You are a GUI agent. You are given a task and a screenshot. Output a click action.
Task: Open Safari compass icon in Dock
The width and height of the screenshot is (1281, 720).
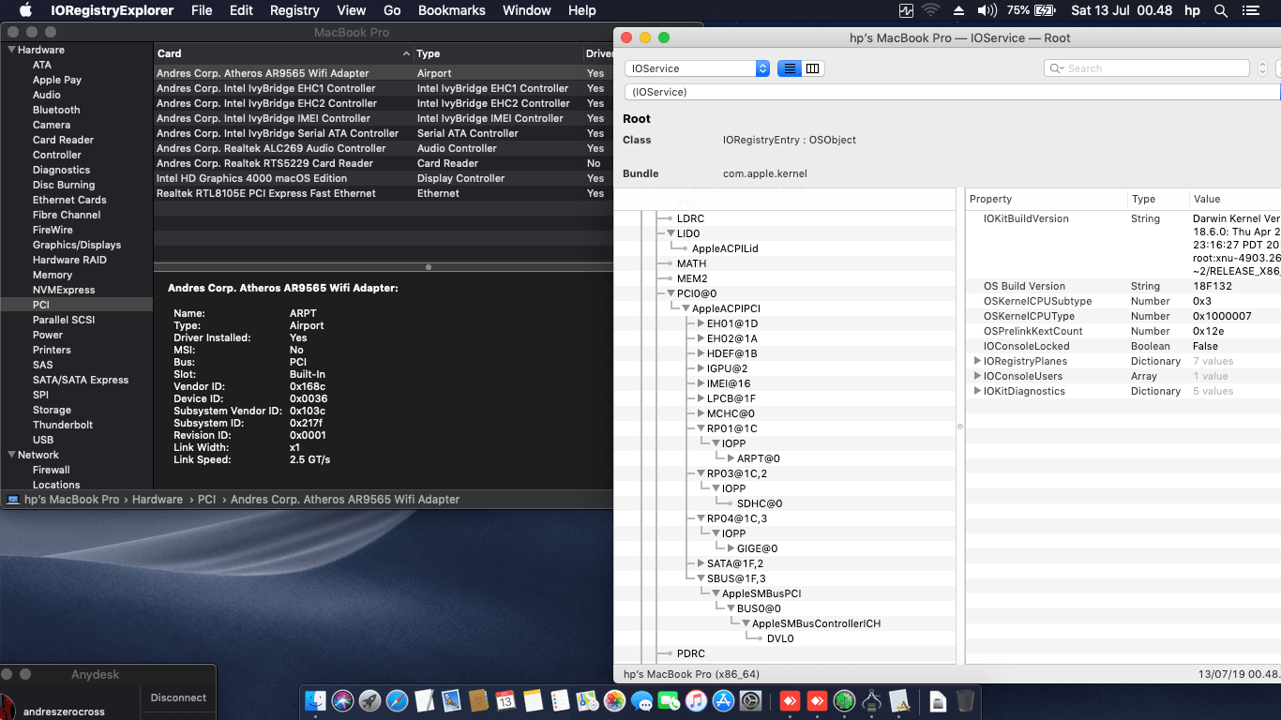pos(397,700)
